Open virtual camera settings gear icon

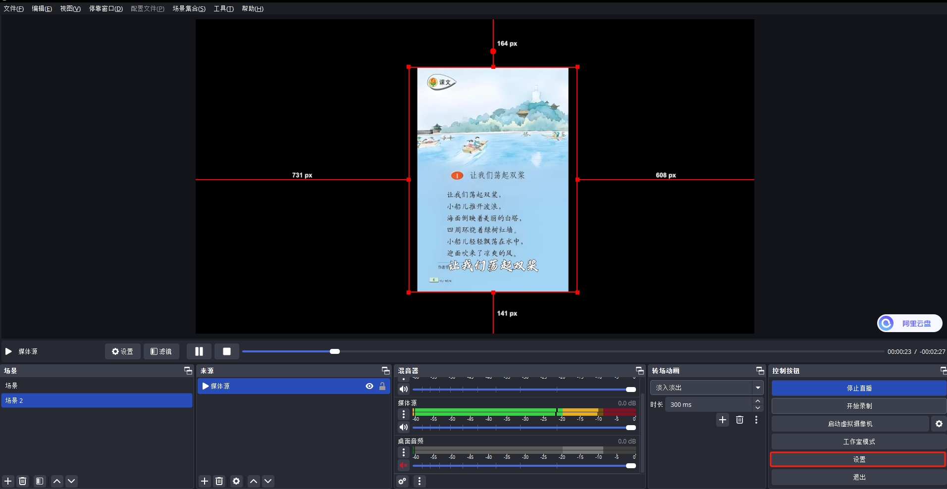[x=939, y=424]
